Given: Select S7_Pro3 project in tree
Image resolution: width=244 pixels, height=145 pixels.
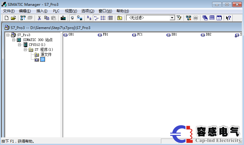Looking at the screenshot, I should [24, 35].
